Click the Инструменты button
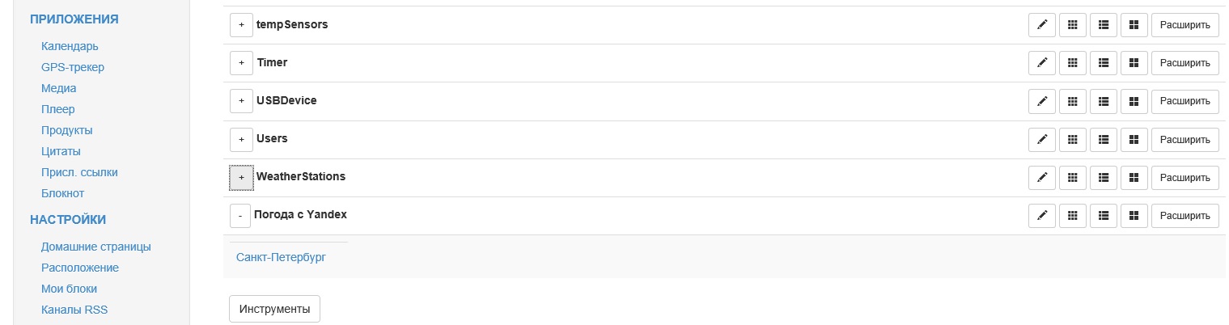Viewport: 1229px width, 325px height. [x=274, y=309]
